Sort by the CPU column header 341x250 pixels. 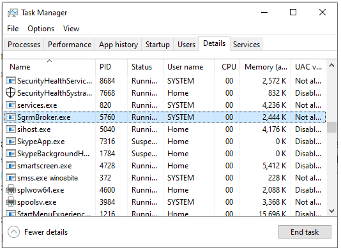point(227,67)
